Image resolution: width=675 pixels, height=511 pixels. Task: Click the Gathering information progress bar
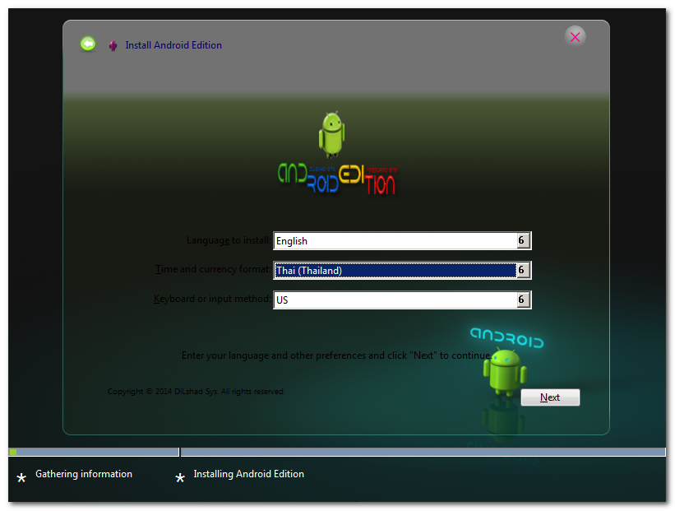coord(94,452)
